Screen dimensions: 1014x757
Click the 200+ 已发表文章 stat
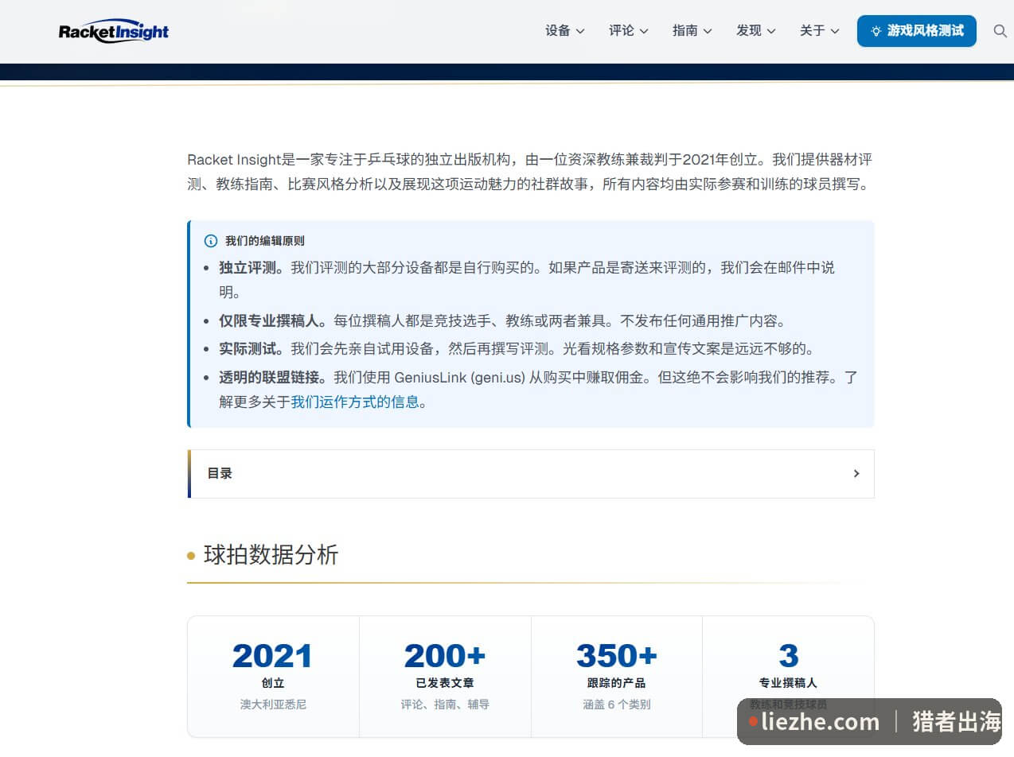445,677
